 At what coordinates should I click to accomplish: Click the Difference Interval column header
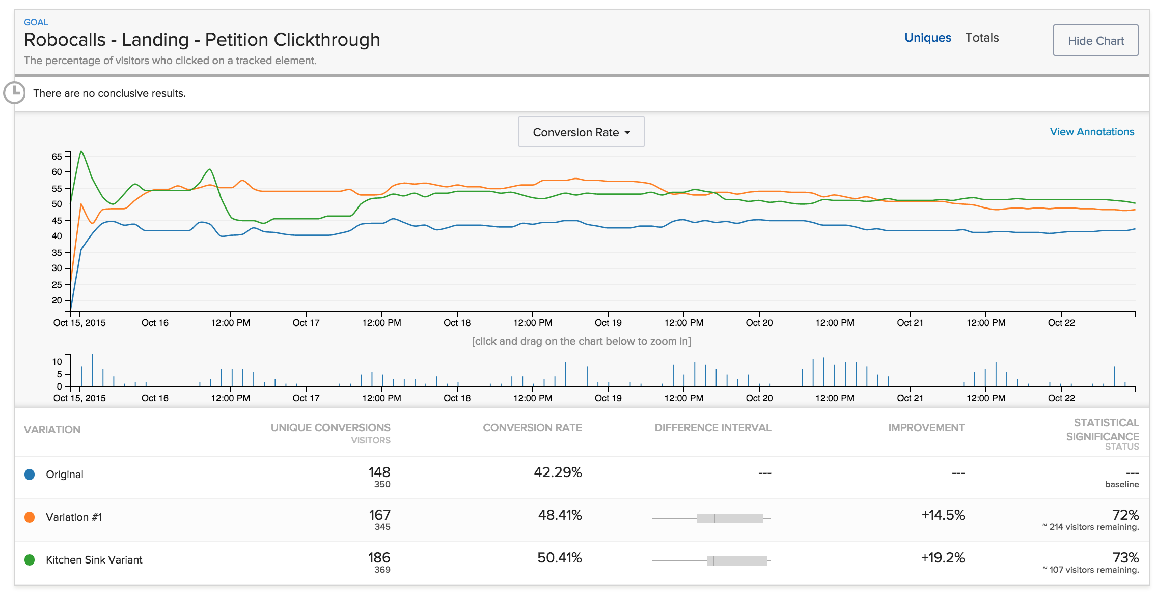(x=712, y=428)
